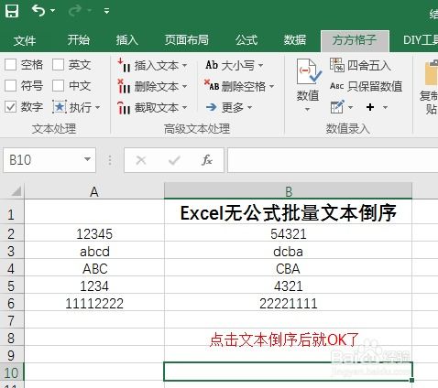The image size is (438, 388).
Task: Click the large 数值 document icon
Action: coord(309,71)
